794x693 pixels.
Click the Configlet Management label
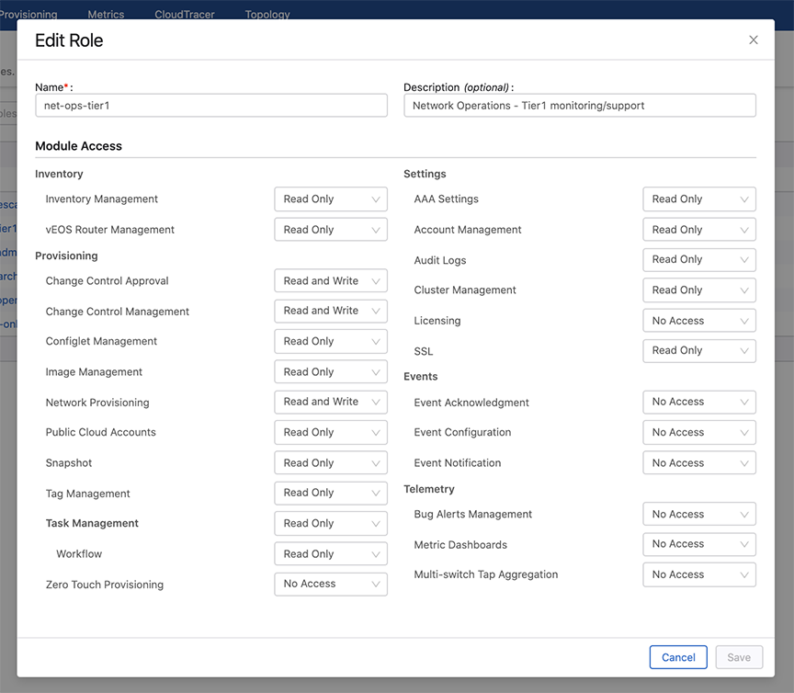tap(101, 341)
